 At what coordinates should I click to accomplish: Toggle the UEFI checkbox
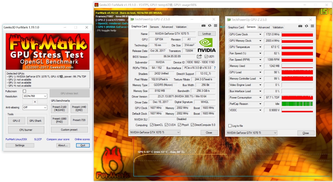point(206,57)
